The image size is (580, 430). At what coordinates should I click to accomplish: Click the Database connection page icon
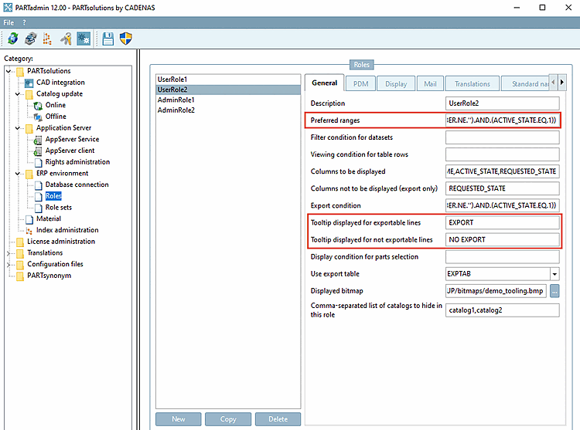pos(38,185)
